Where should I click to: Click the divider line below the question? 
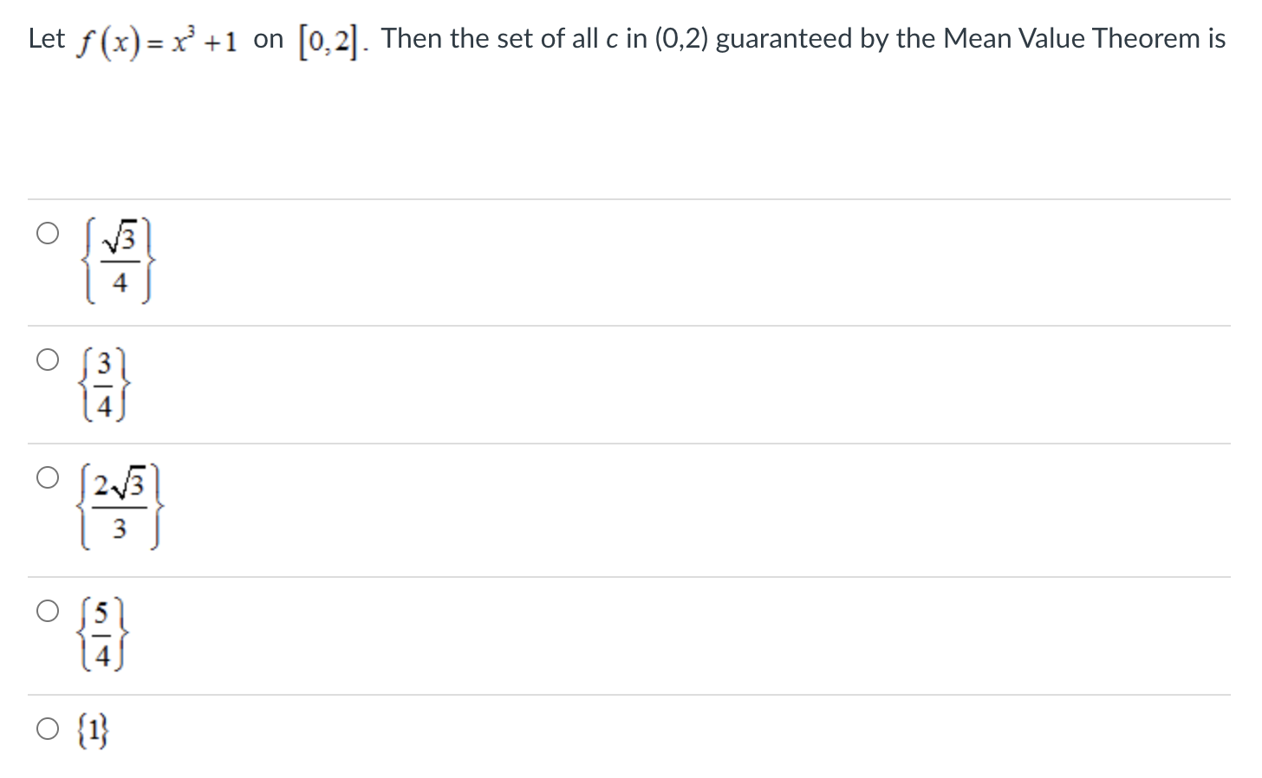pos(629,198)
